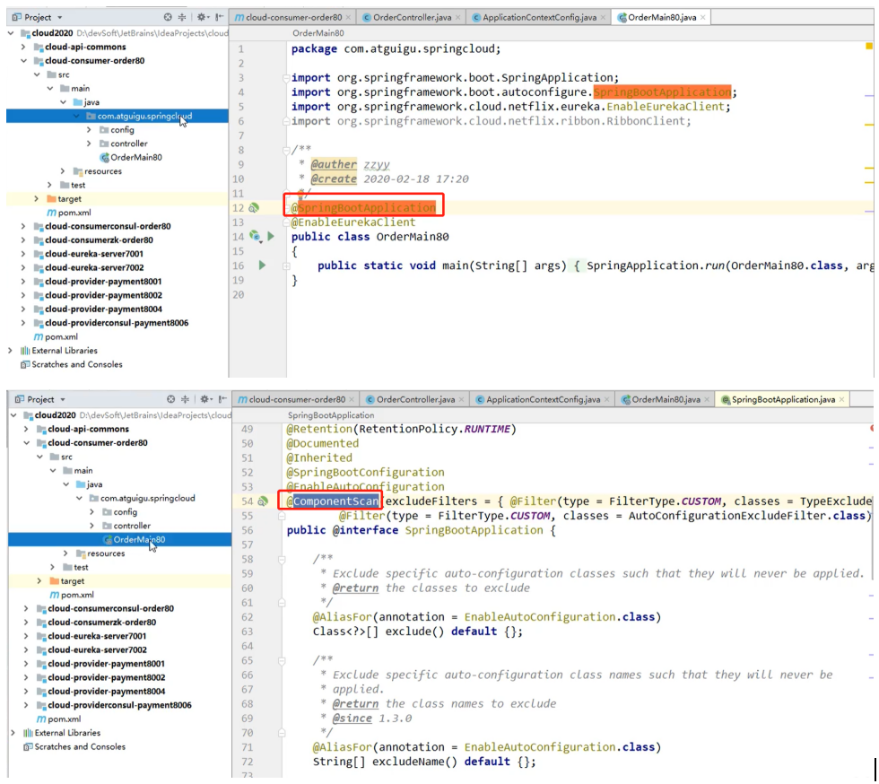Viewport: 879px width, 784px height.
Task: Toggle fold marker on main method line 16
Action: 286,266
